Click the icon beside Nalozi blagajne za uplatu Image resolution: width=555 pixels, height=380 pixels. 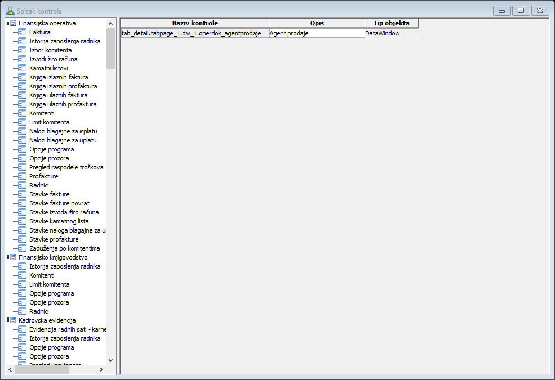[x=23, y=140]
